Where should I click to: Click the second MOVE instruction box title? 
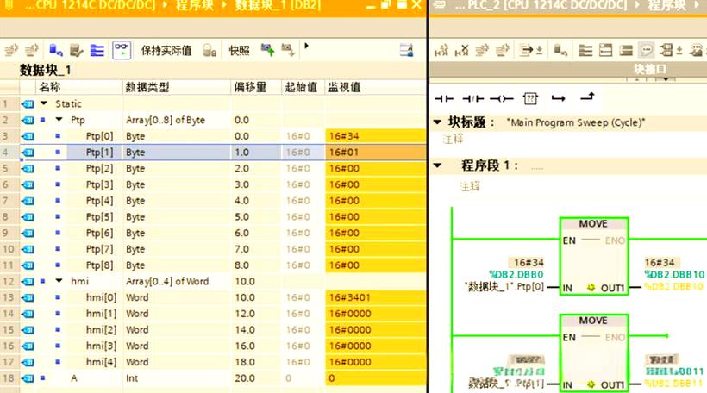pos(593,321)
